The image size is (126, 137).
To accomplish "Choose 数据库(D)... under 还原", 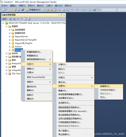I will pyautogui.click(x=109, y=86).
